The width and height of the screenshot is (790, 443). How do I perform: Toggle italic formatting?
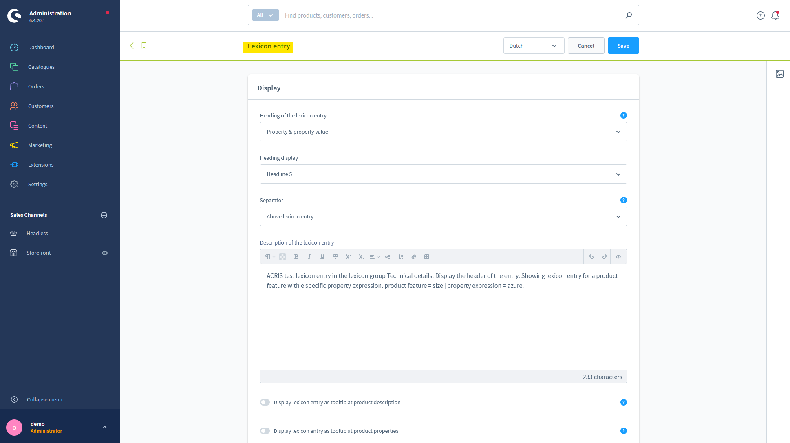(x=309, y=257)
